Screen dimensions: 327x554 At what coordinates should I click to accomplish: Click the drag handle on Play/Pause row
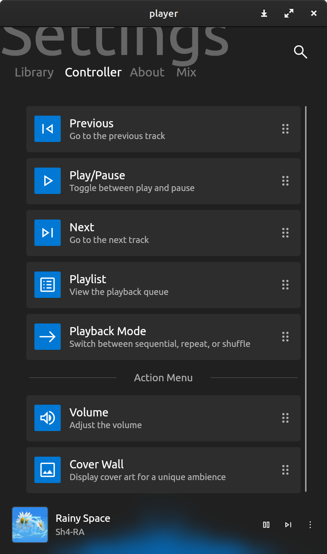pos(285,181)
